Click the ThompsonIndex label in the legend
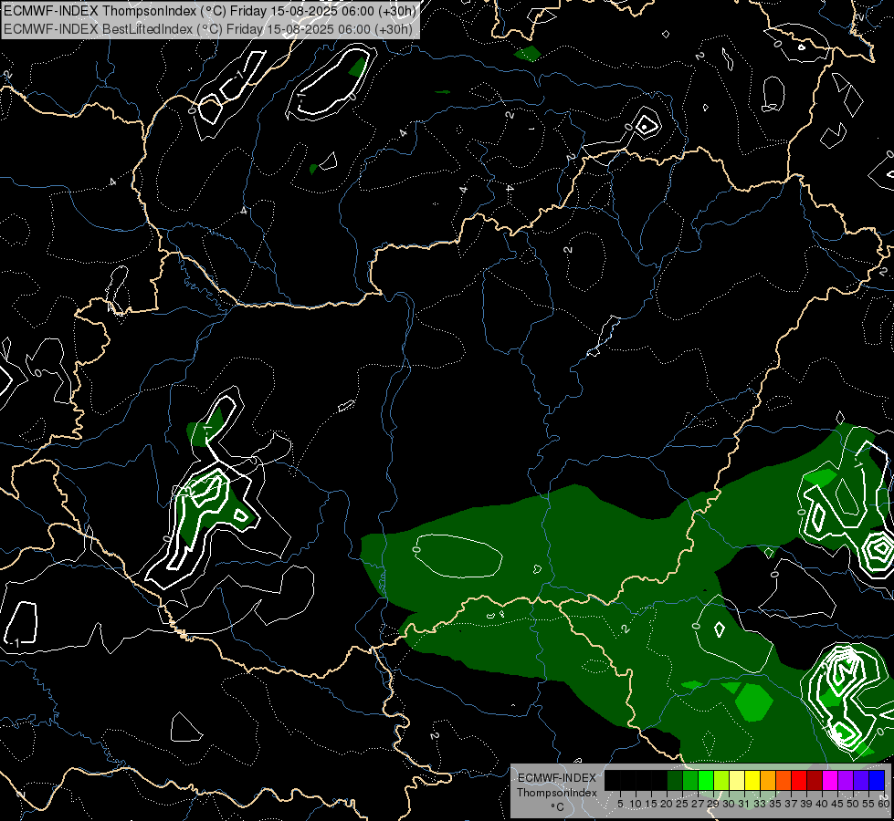The height and width of the screenshot is (821, 894). click(556, 793)
